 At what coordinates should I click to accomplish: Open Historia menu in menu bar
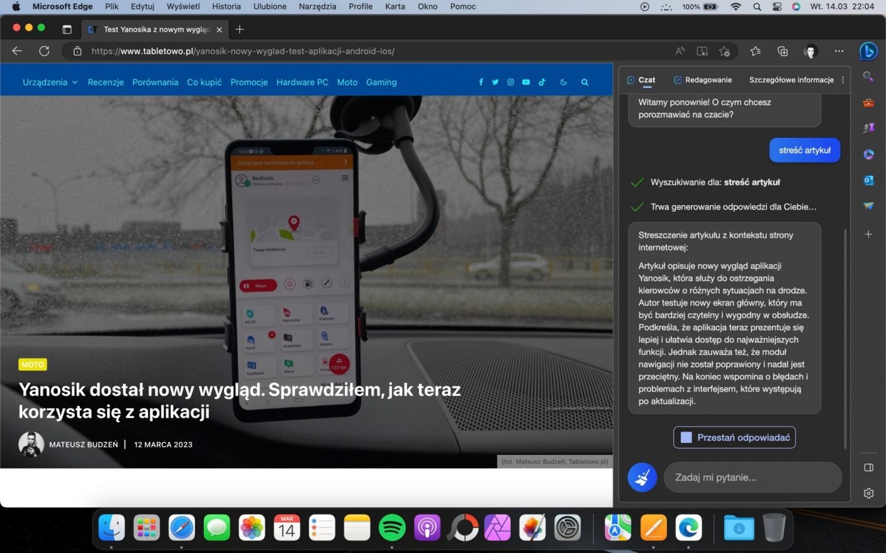tap(227, 6)
